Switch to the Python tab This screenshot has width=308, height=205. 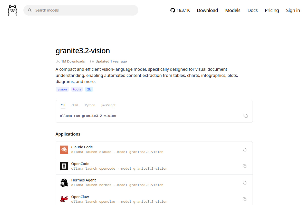tap(90, 105)
